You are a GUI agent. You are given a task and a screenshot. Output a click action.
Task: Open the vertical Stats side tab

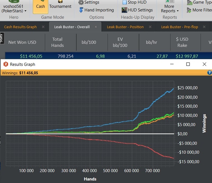[2, 38]
